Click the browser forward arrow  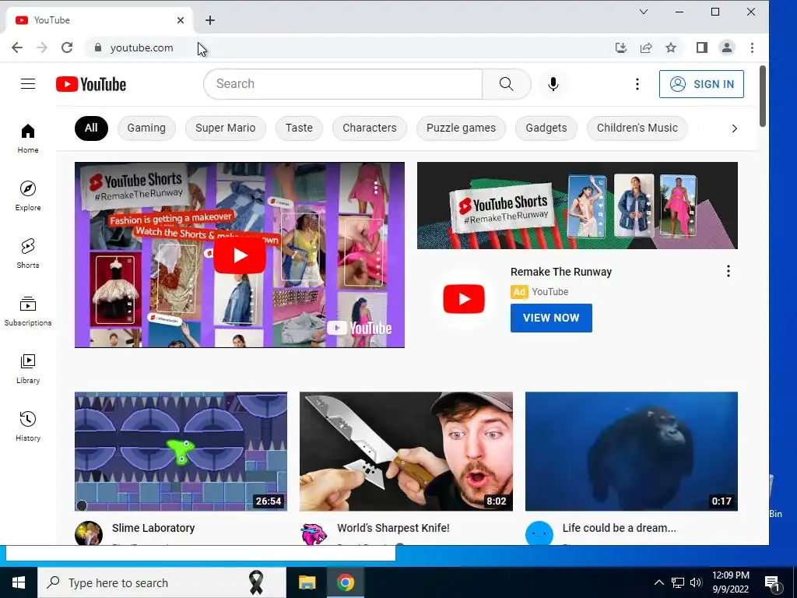[x=42, y=47]
